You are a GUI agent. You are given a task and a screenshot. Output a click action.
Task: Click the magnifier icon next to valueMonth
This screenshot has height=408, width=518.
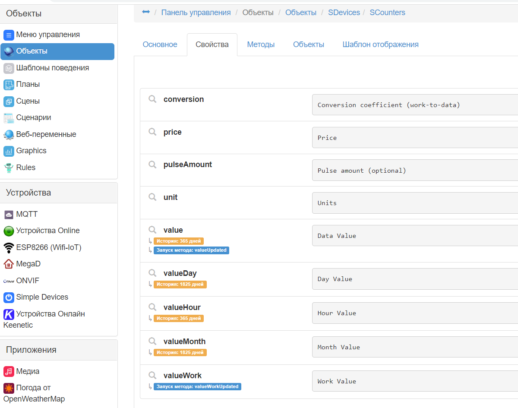(152, 342)
